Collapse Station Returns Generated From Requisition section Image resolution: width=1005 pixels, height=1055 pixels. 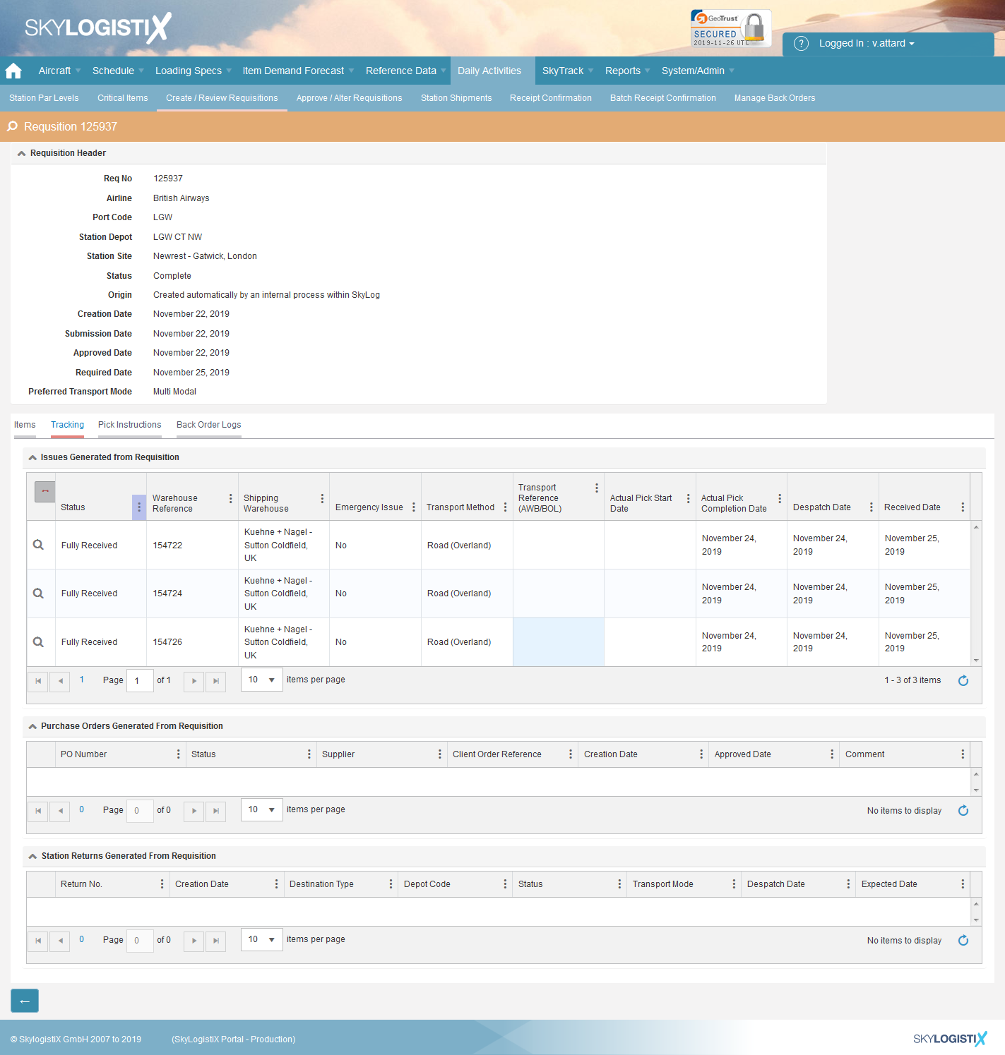pyautogui.click(x=32, y=856)
